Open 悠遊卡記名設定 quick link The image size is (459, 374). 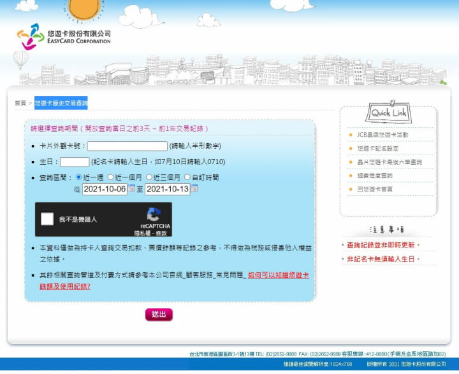tap(377, 148)
